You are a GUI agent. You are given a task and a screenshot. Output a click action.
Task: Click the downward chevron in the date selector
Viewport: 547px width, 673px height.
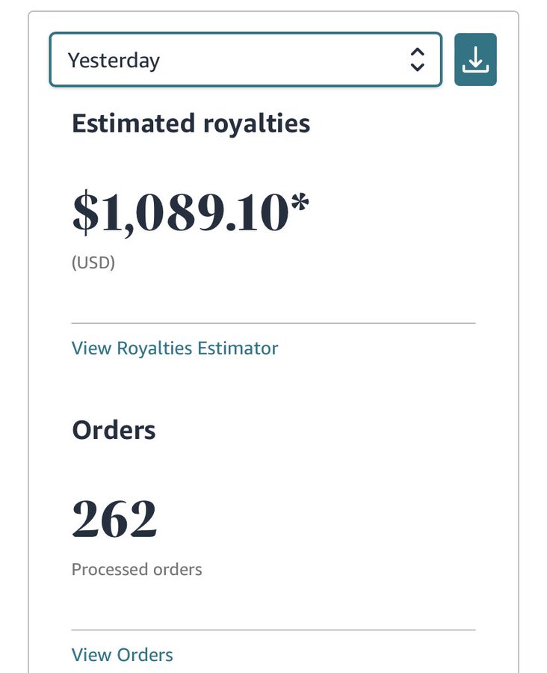418,67
